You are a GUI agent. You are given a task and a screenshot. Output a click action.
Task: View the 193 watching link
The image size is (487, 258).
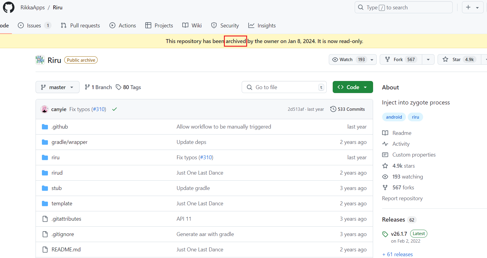point(407,177)
